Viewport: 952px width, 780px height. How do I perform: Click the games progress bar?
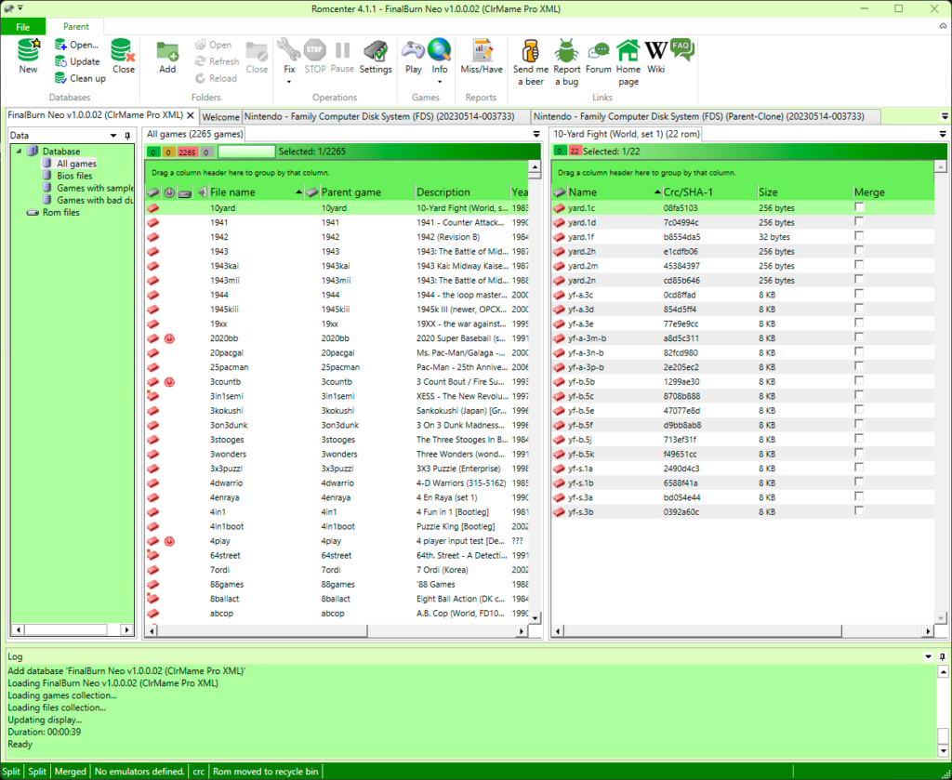click(246, 152)
